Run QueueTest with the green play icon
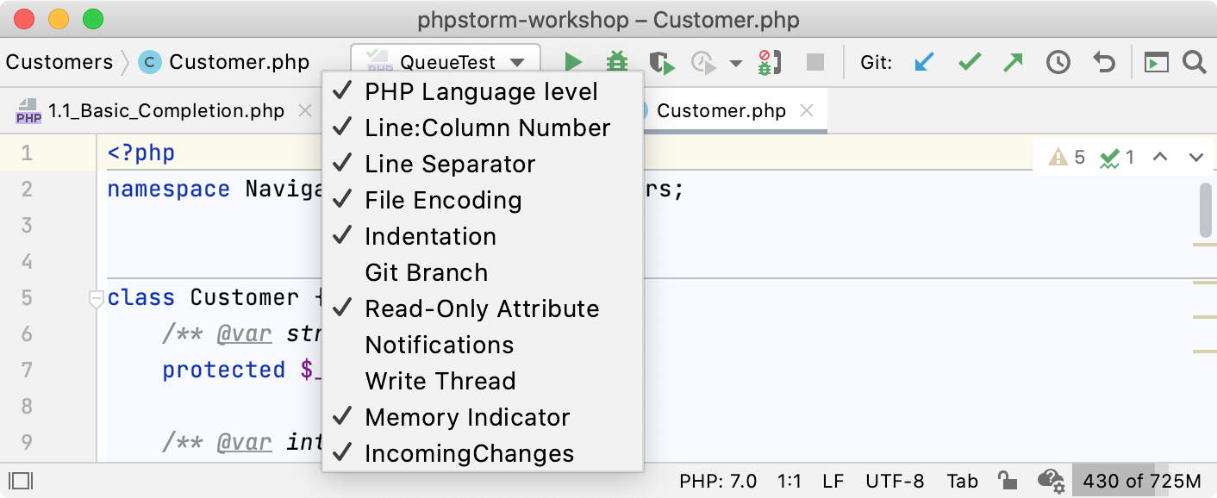Viewport: 1217px width, 498px height. [573, 62]
